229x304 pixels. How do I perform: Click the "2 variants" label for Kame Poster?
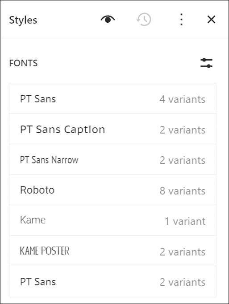pyautogui.click(x=182, y=252)
